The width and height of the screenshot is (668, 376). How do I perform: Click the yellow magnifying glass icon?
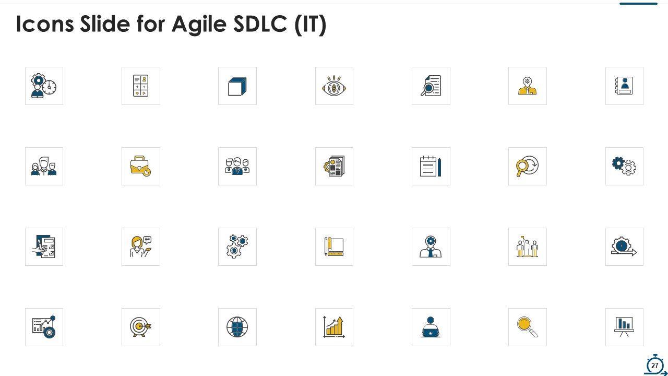pos(528,327)
